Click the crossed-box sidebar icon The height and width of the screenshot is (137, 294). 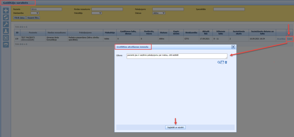point(5,38)
